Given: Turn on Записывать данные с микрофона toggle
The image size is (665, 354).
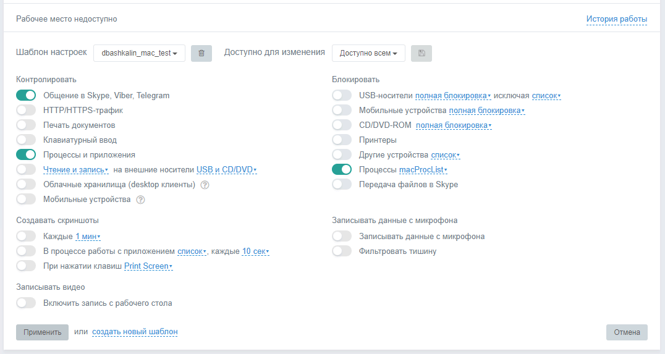Looking at the screenshot, I should 342,236.
